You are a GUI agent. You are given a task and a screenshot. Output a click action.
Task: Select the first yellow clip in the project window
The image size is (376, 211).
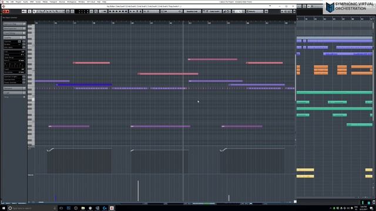[x=305, y=170]
